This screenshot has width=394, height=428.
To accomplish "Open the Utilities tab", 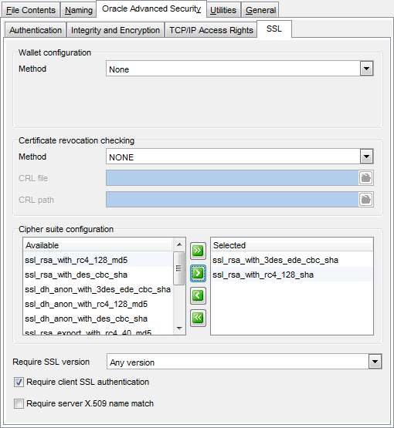I will click(x=223, y=10).
